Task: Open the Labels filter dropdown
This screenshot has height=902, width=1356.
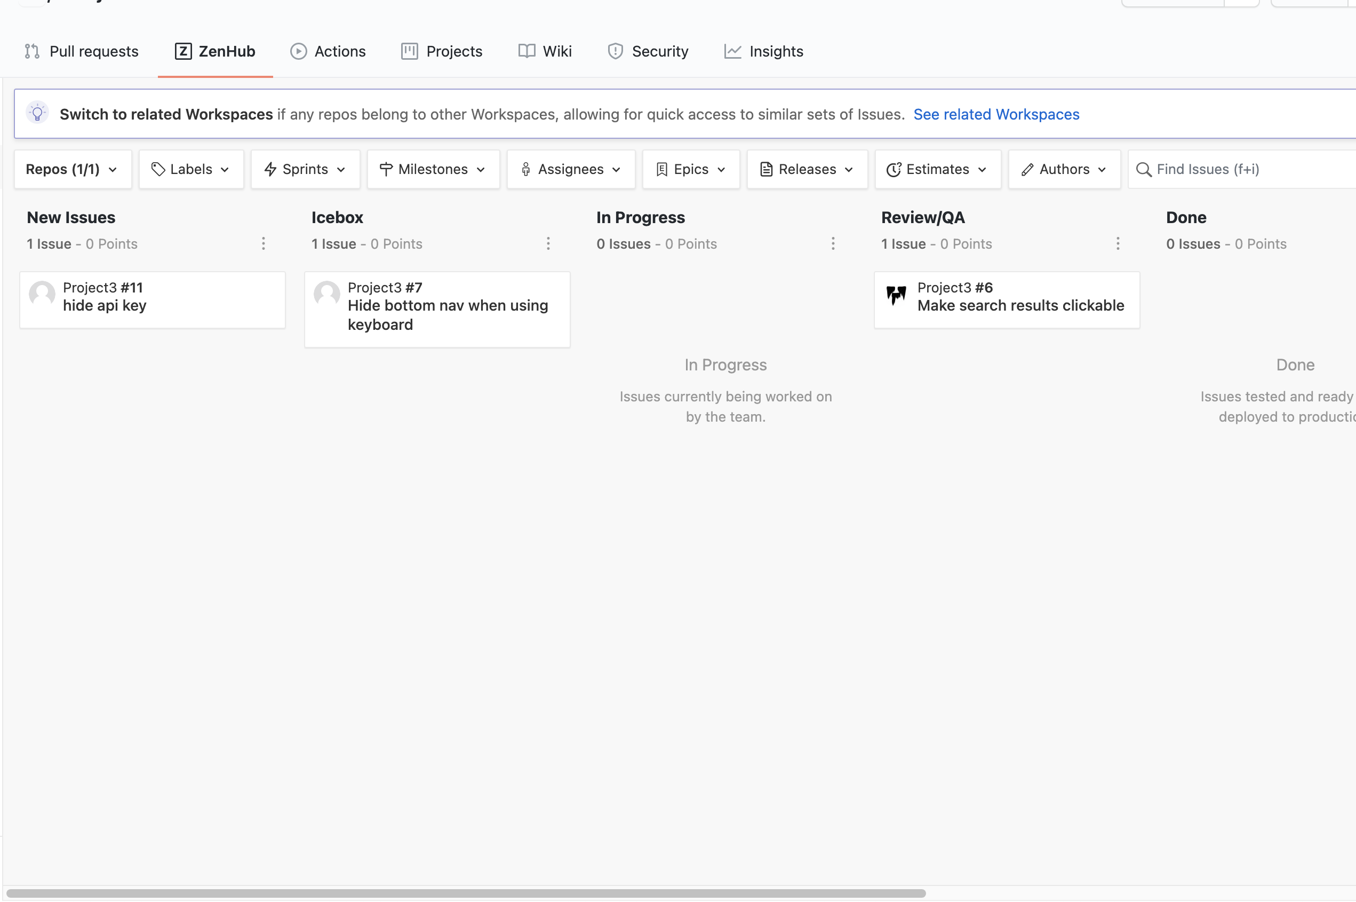Action: pyautogui.click(x=192, y=169)
